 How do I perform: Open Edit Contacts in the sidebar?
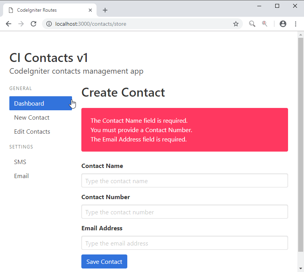coord(32,132)
